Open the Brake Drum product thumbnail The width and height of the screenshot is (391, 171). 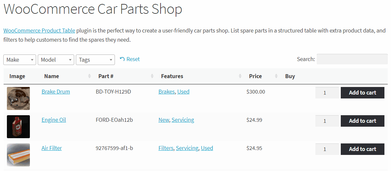[18, 98]
